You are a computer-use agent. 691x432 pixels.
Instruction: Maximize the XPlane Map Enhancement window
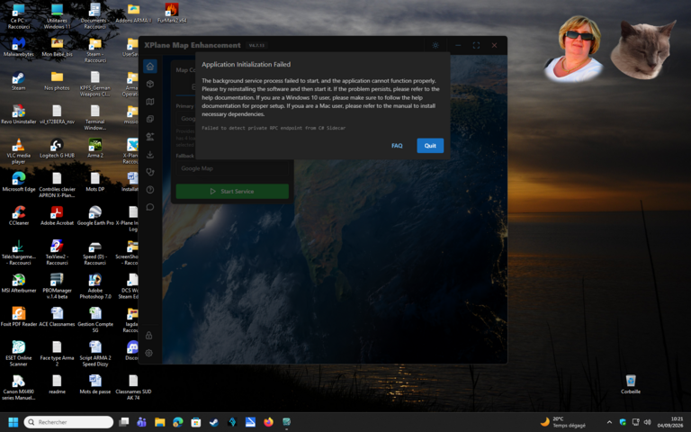point(476,45)
